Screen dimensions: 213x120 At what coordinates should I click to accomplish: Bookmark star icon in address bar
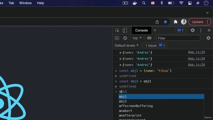(165, 22)
